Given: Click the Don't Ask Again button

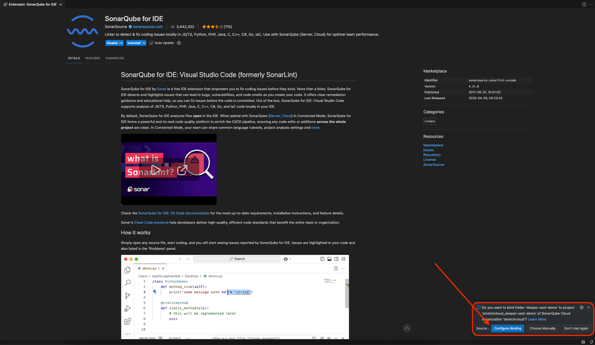Looking at the screenshot, I should (x=576, y=328).
